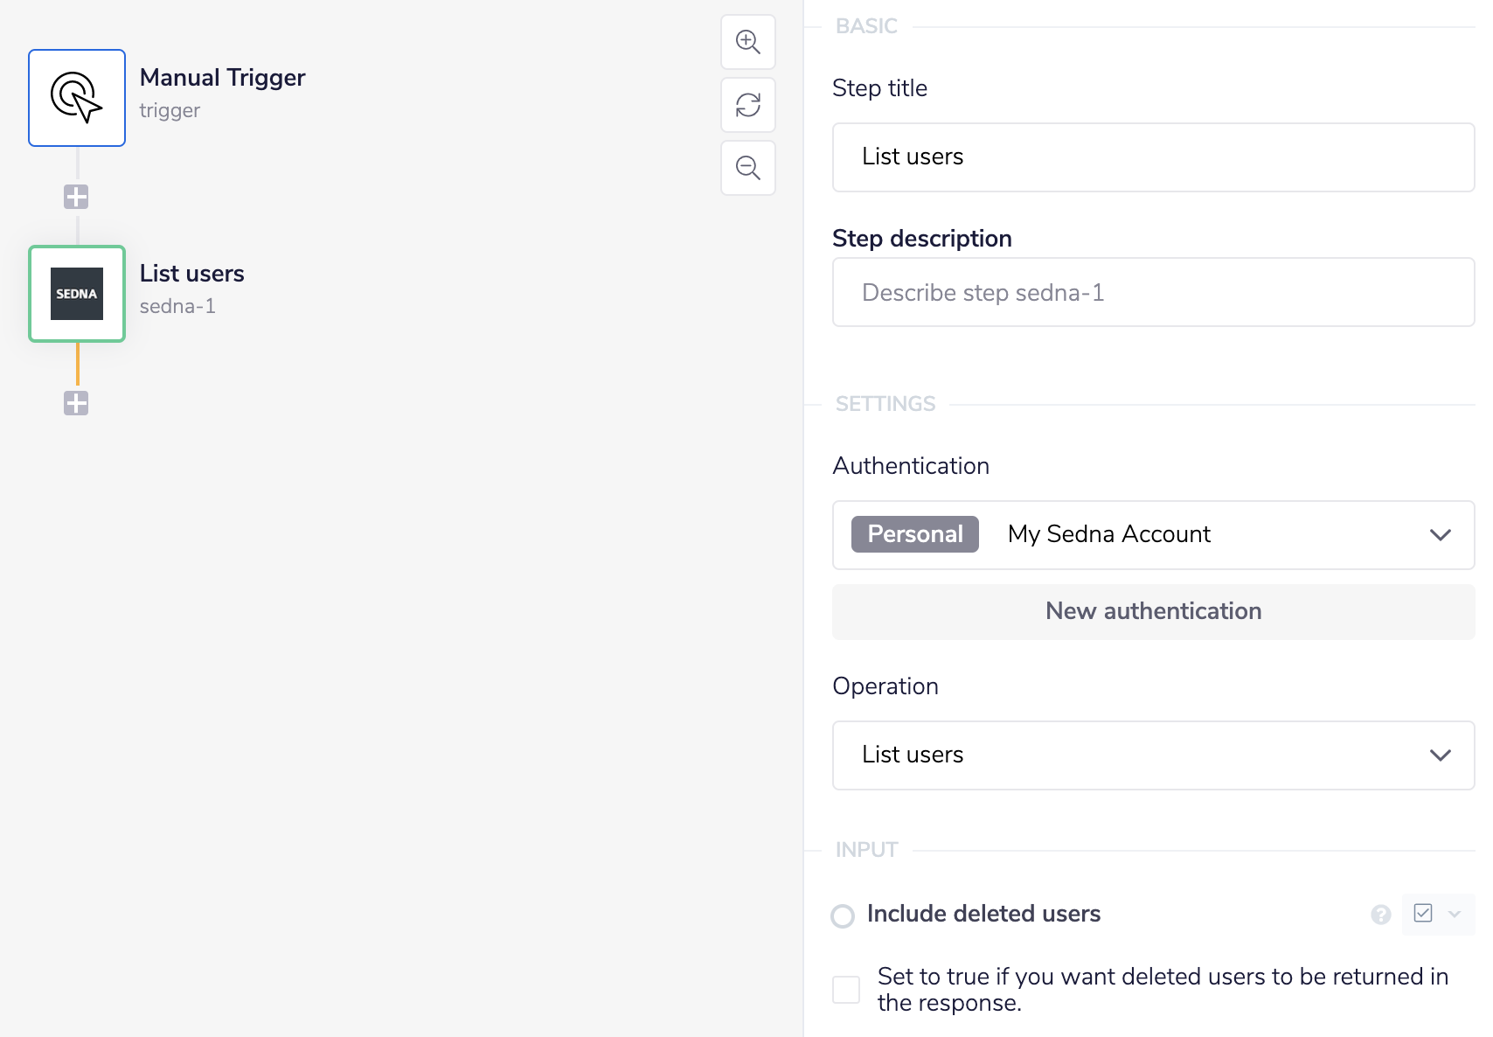
Task: Focus the Step description field
Action: click(1153, 292)
